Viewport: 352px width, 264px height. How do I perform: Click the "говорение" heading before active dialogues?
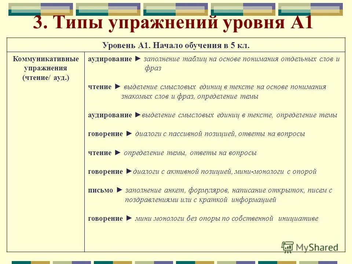point(106,172)
